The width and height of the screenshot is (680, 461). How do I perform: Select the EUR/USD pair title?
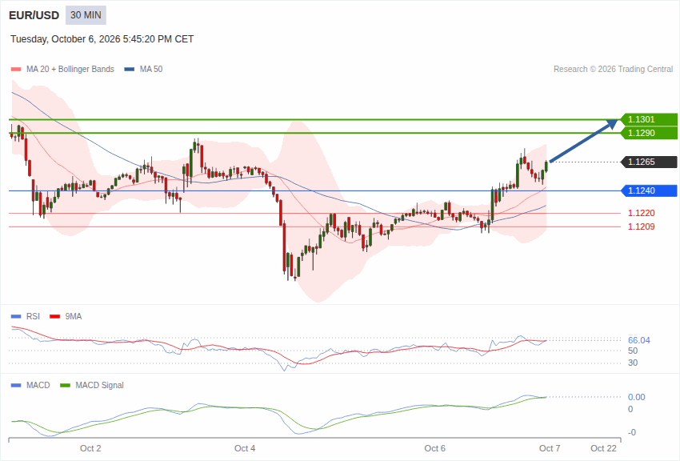click(x=34, y=16)
